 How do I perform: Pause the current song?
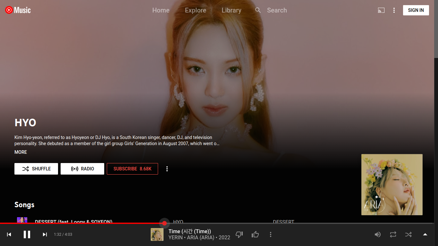point(27,234)
